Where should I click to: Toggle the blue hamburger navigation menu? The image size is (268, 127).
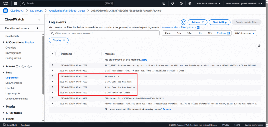(x=5, y=10)
